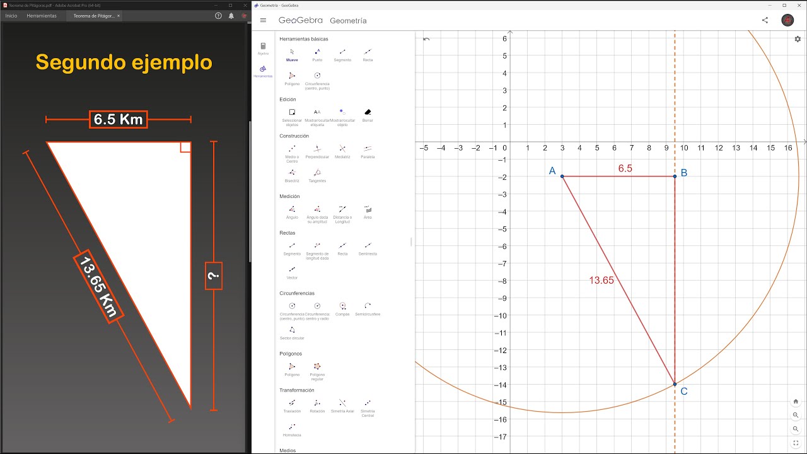Image resolution: width=807 pixels, height=454 pixels.
Task: Click the 6.5 segment label
Action: 625,168
